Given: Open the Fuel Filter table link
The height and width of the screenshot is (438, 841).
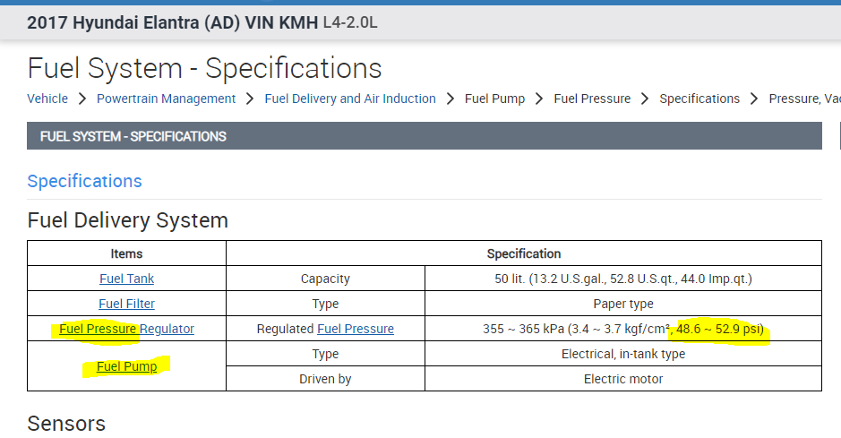Looking at the screenshot, I should point(126,304).
